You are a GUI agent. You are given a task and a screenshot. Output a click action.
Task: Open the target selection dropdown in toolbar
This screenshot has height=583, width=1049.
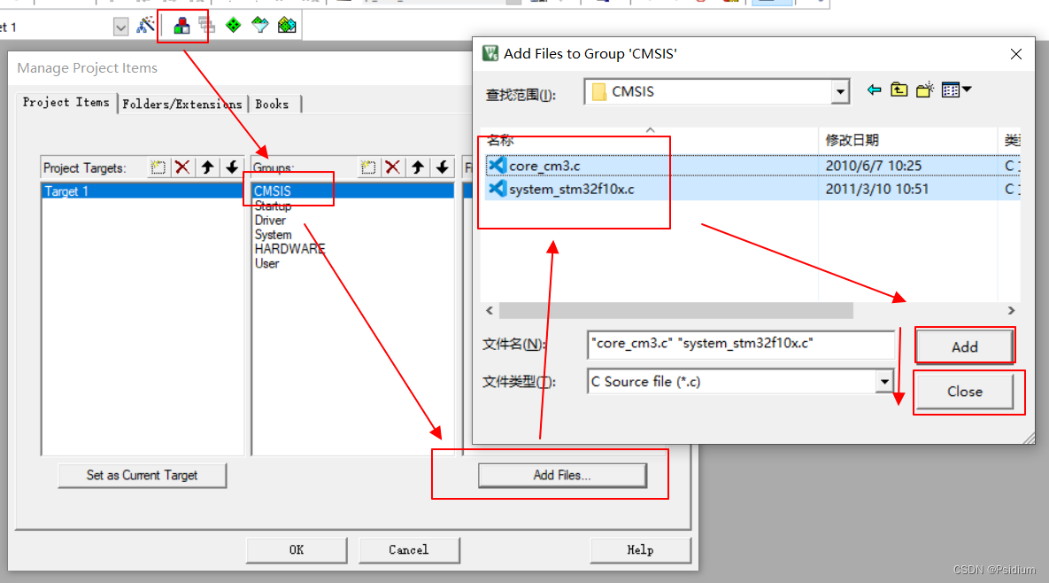[120, 27]
